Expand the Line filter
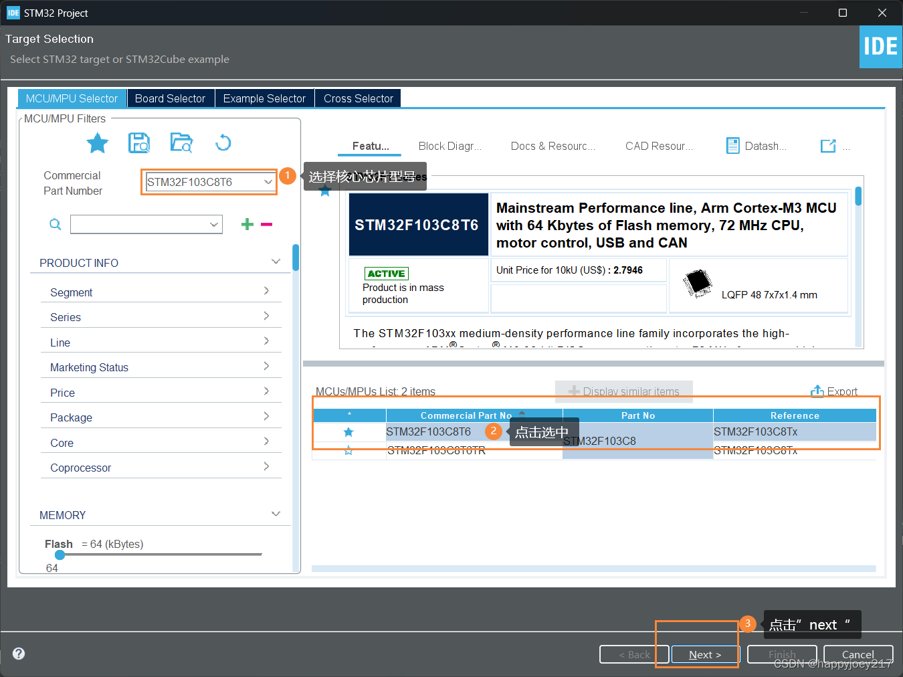 (266, 341)
